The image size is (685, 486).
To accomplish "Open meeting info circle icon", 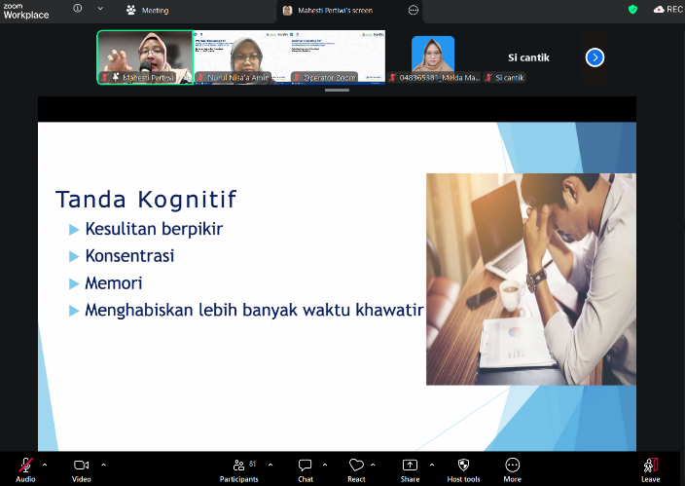I will (77, 9).
